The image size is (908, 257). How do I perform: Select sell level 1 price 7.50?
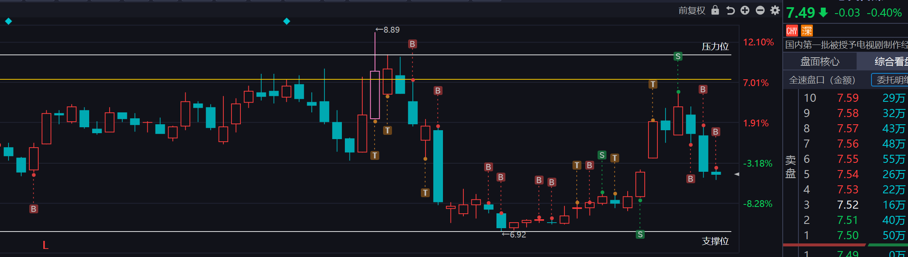click(x=848, y=235)
